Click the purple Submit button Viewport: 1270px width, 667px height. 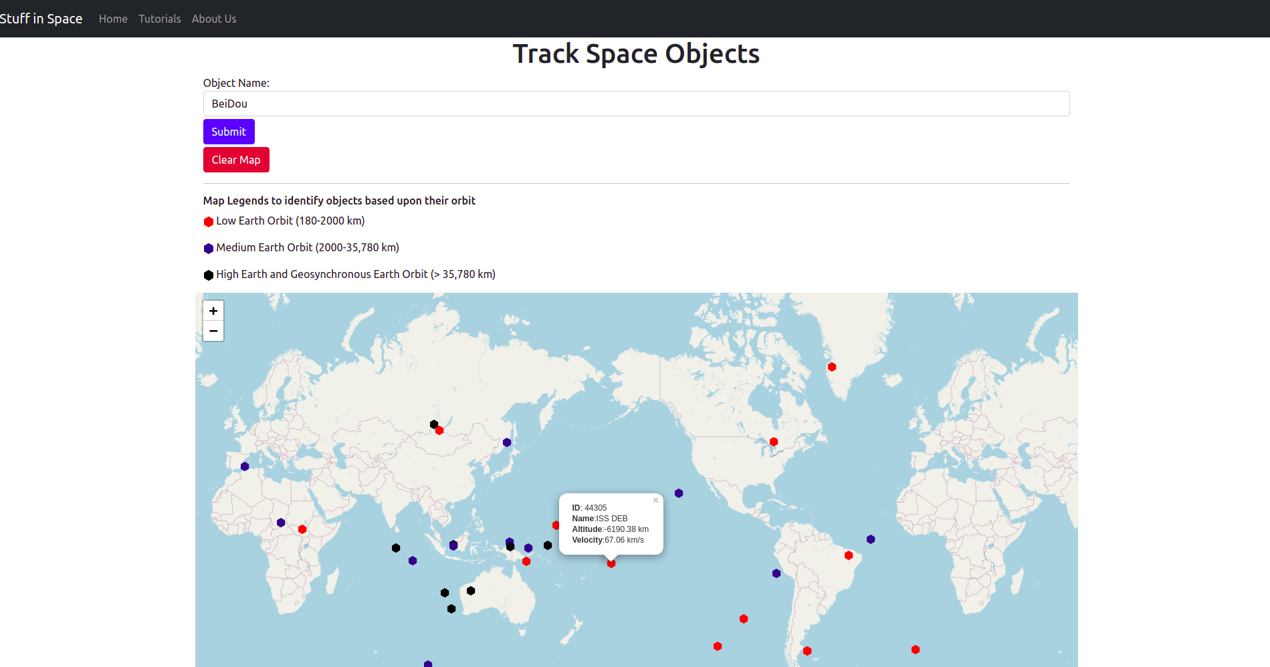pyautogui.click(x=229, y=132)
